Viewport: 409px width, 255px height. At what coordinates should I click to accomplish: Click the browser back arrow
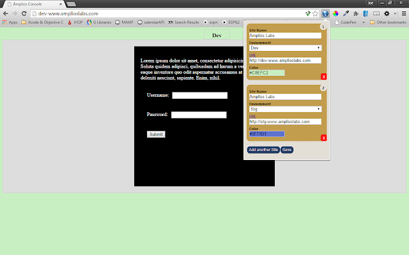pyautogui.click(x=6, y=13)
